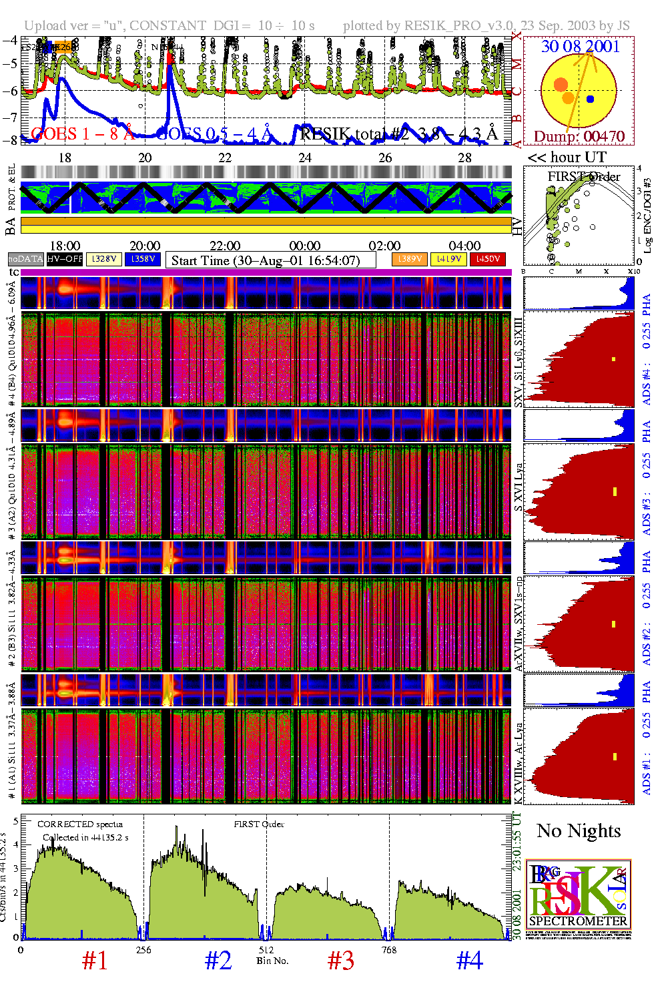This screenshot has height=986, width=670.
Task: Click the lower orange spot on solar disk
Action: point(568,98)
